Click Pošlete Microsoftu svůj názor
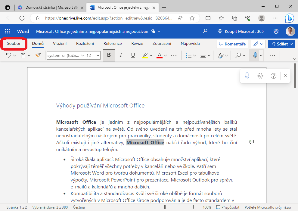 [x=268, y=207]
